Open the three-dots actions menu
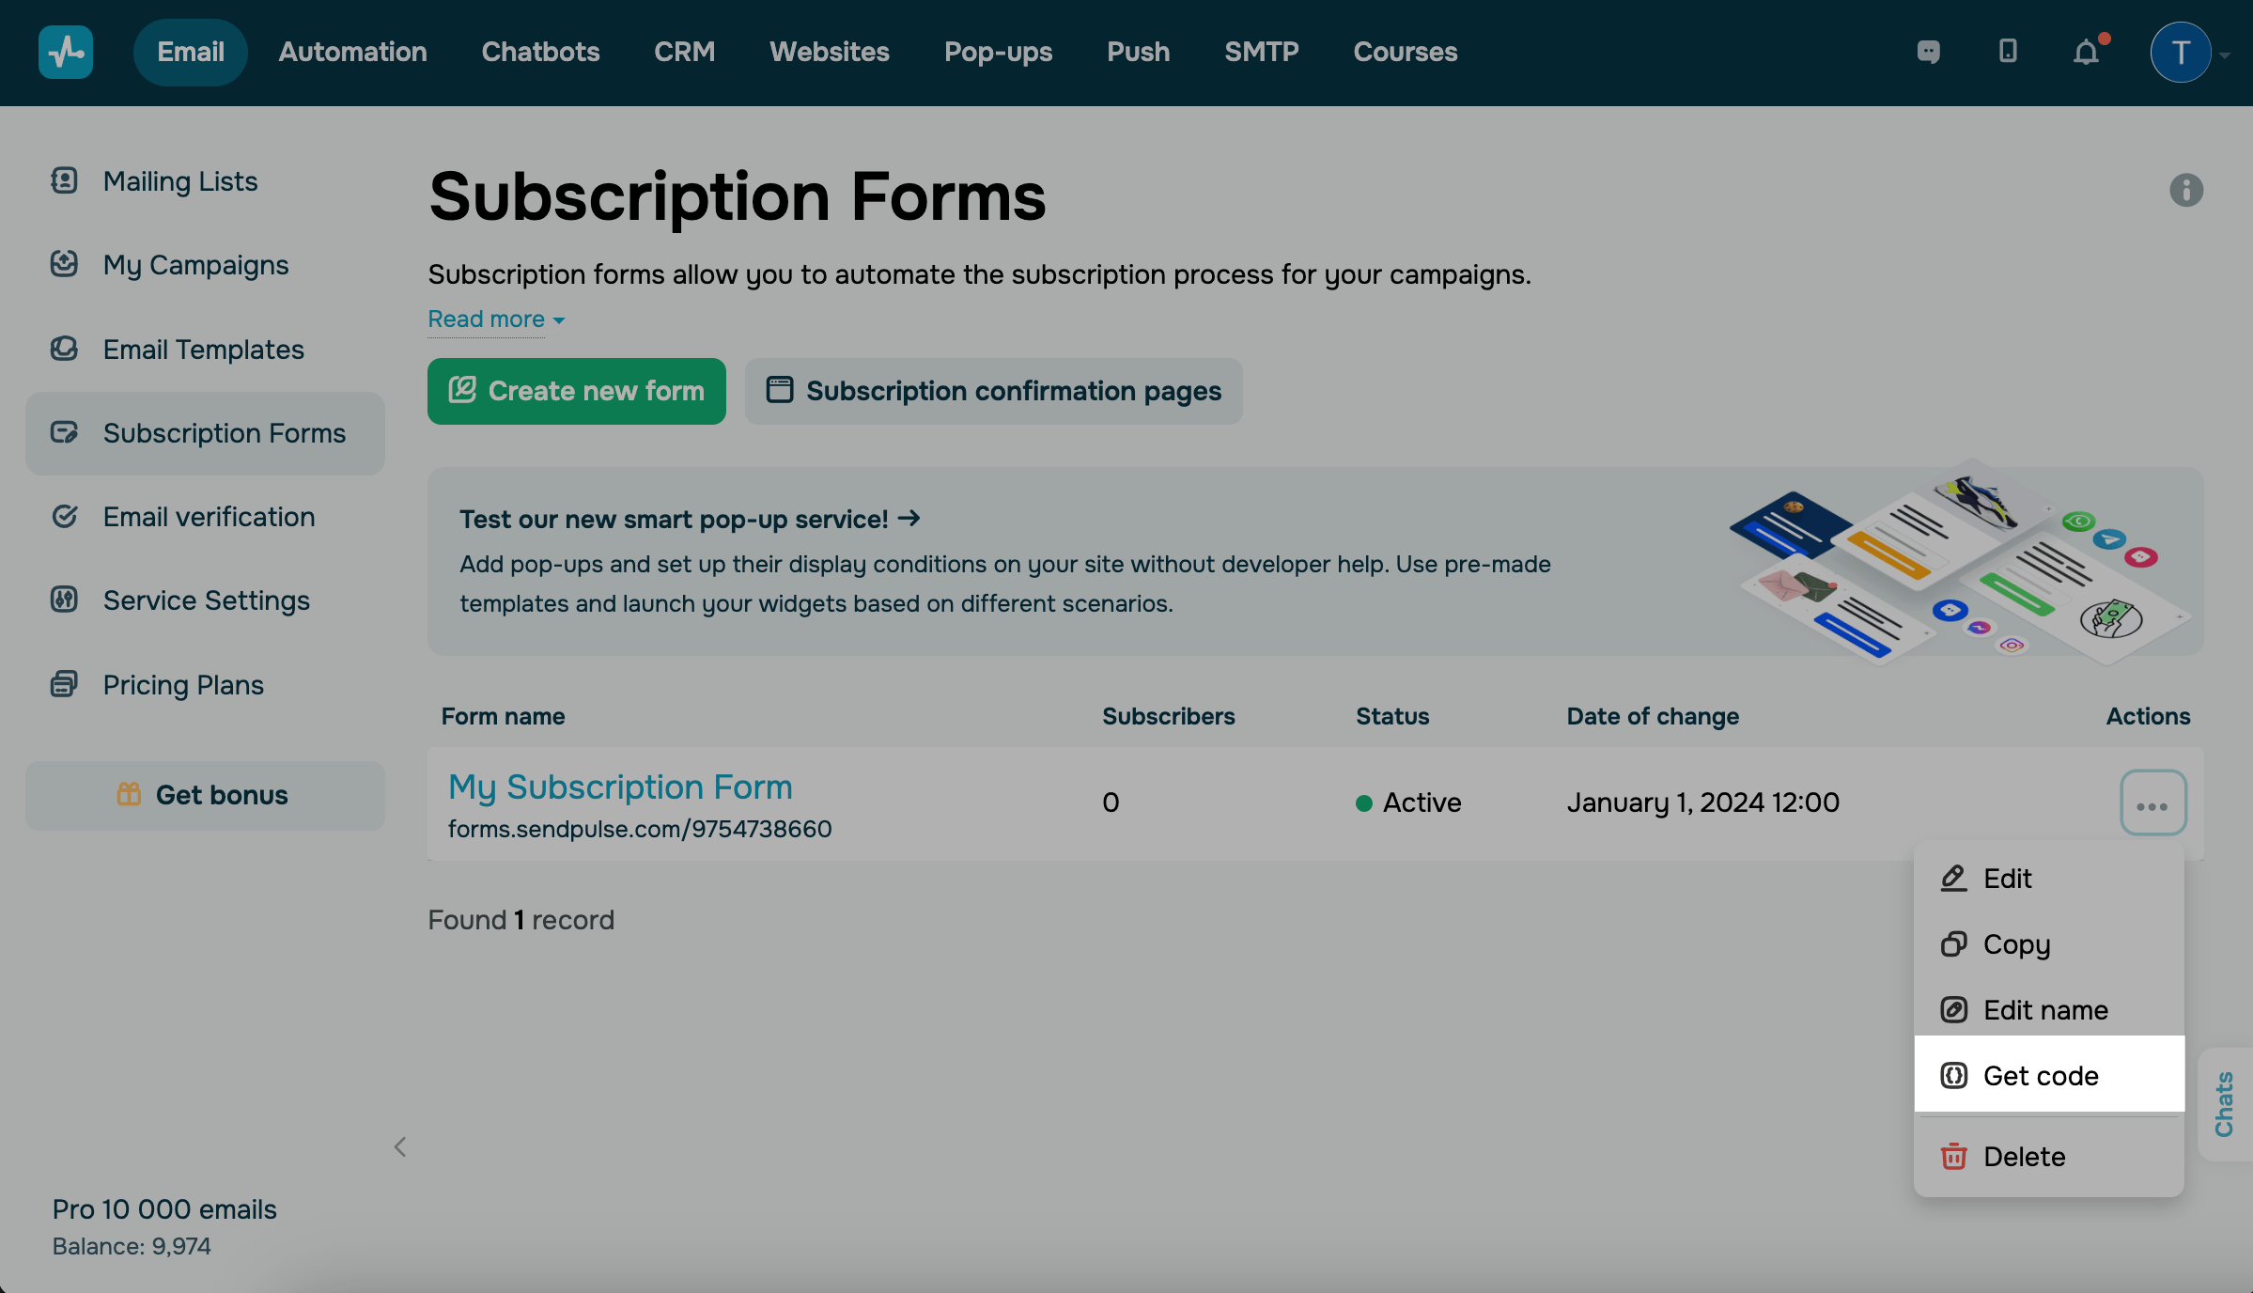 coord(2152,803)
